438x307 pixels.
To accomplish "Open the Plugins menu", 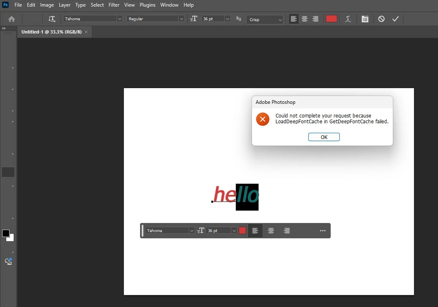I will pyautogui.click(x=148, y=5).
